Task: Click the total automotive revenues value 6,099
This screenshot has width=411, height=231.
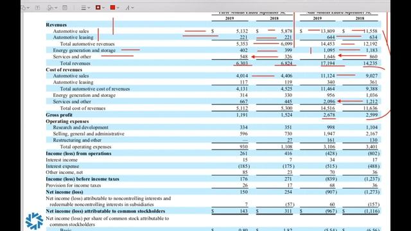Action: (286, 44)
